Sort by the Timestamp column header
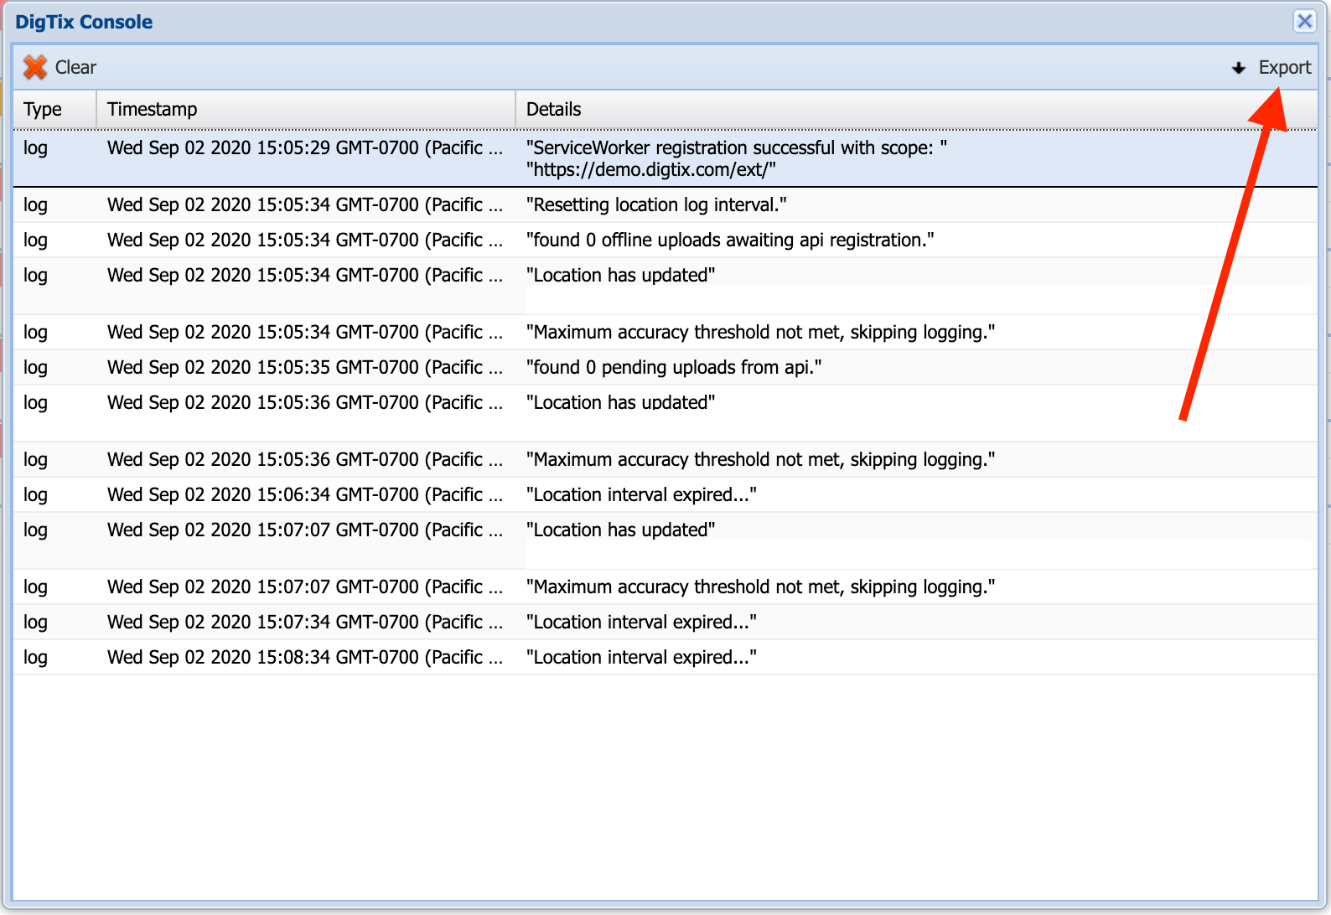 (x=306, y=109)
